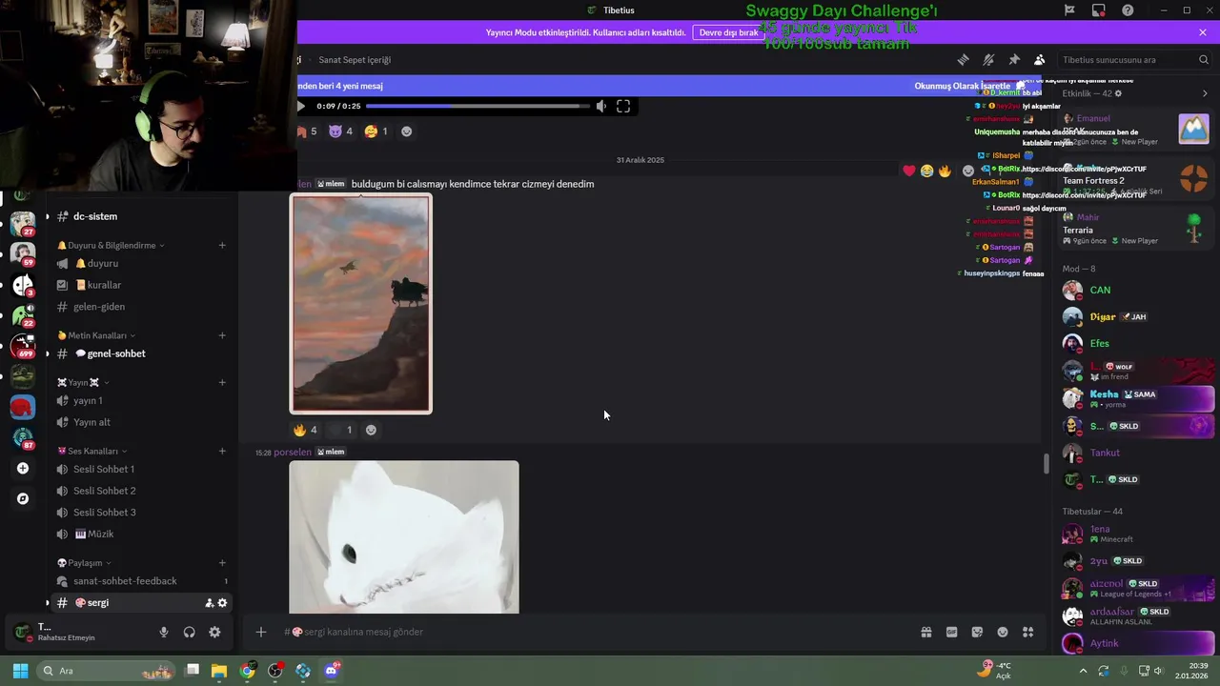Open discover servers compass icon
1220x686 pixels.
(x=23, y=498)
